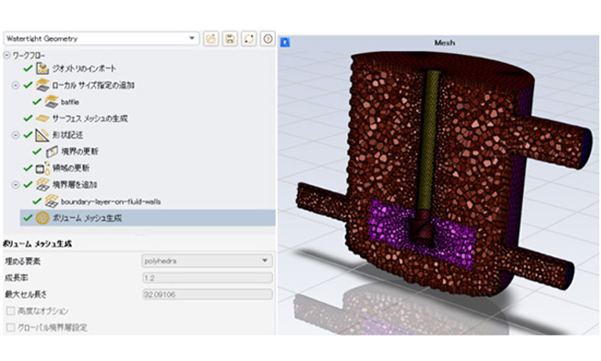The width and height of the screenshot is (601, 361).
Task: Open help via question mark icon
Action: 269,38
